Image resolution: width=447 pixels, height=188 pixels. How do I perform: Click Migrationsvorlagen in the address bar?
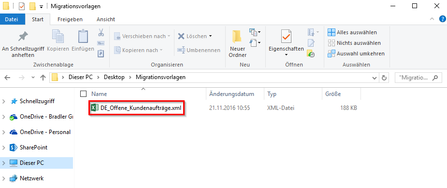coord(160,77)
